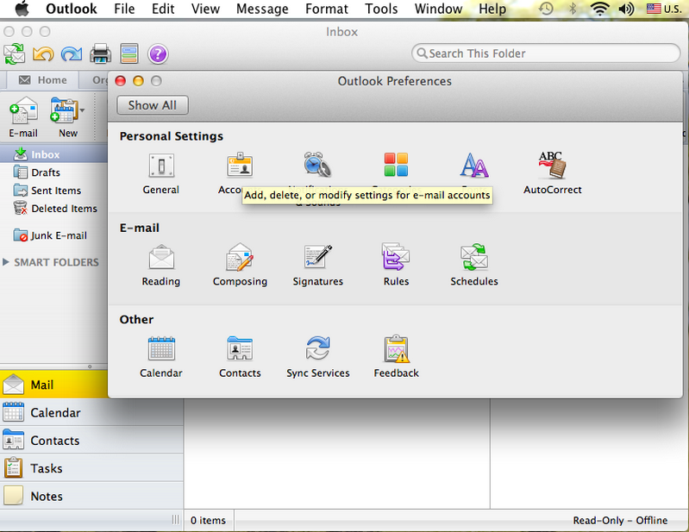Screen dimensions: 689x532
Task: Open Contacts preferences in Other section
Action: [240, 357]
